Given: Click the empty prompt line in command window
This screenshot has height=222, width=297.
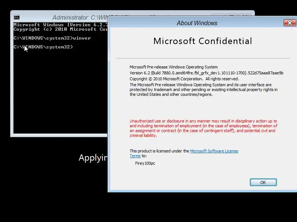Looking at the screenshot, I should 43,47.
